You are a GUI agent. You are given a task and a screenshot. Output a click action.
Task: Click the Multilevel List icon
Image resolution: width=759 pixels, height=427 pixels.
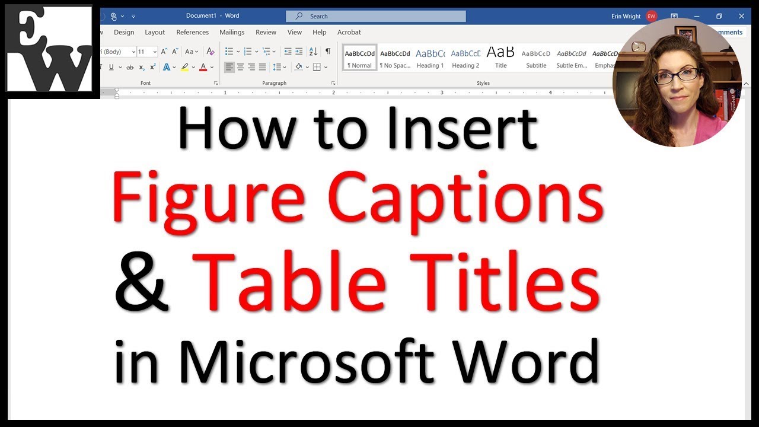point(266,52)
